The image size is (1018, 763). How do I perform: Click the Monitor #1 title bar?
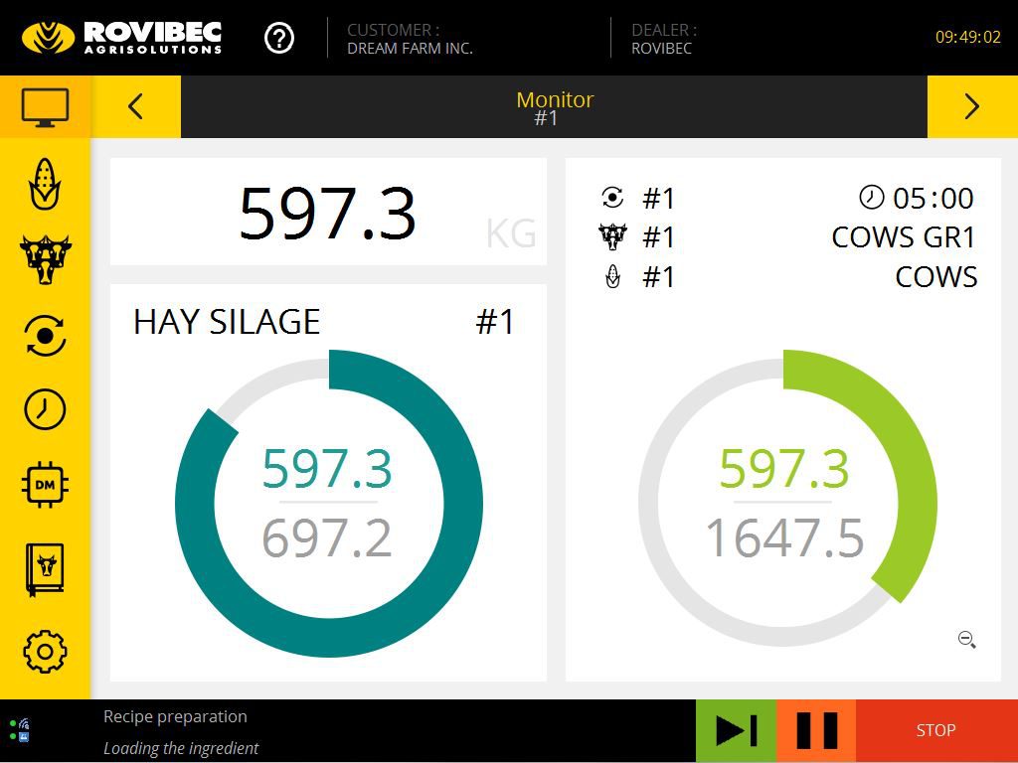tap(554, 106)
